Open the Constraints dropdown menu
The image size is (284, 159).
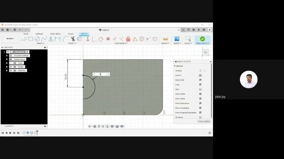tap(121, 43)
